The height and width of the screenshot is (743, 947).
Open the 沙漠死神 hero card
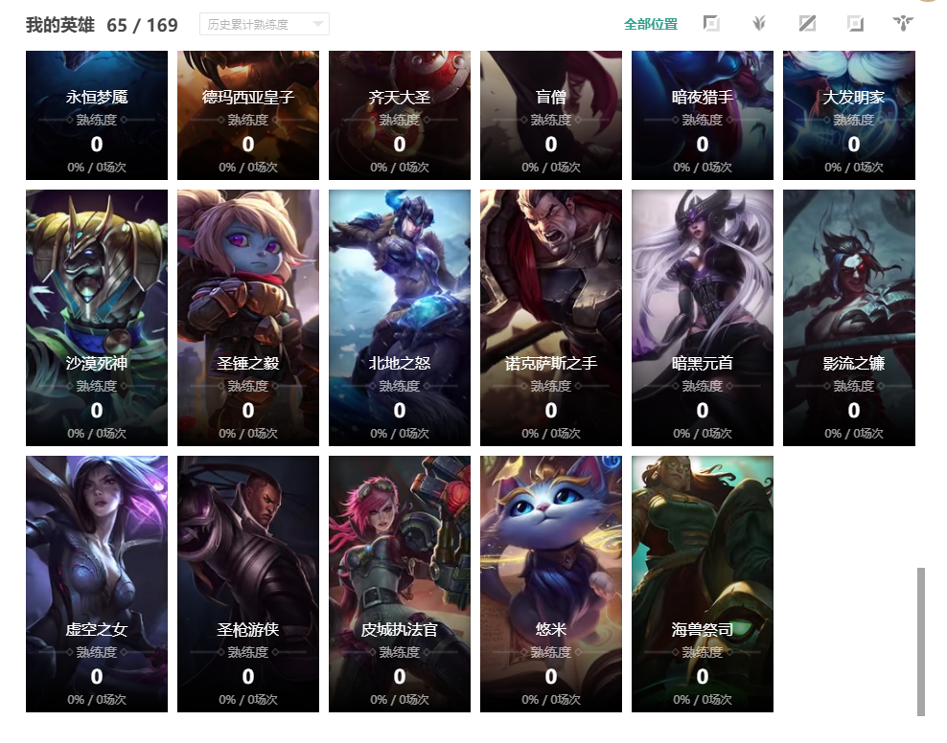click(x=97, y=318)
